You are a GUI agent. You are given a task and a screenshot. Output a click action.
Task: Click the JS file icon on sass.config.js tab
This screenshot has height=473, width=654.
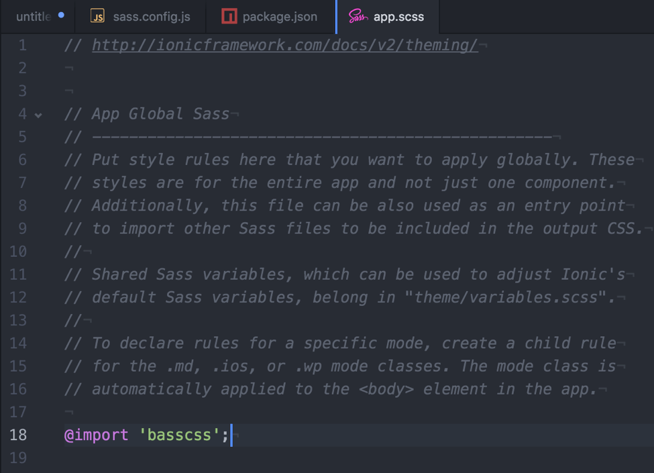(98, 17)
